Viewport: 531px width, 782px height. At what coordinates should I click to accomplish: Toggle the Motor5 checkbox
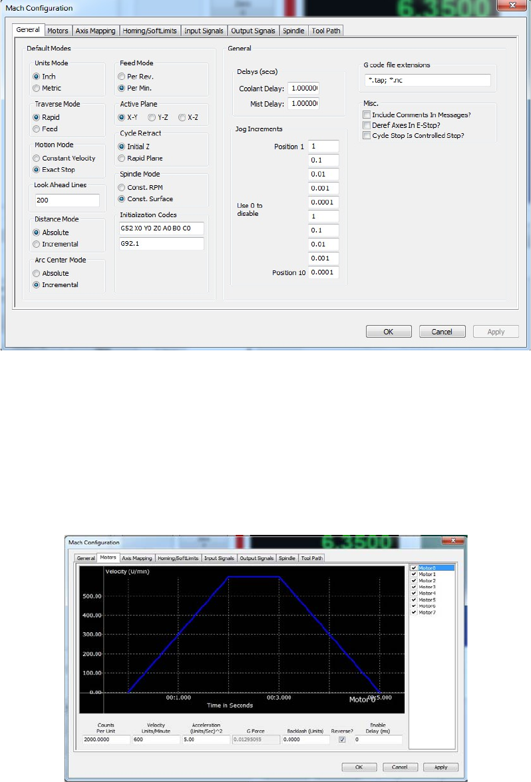coord(413,599)
